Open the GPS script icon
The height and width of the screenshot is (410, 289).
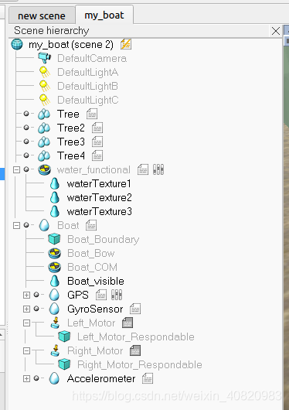pyautogui.click(x=101, y=295)
